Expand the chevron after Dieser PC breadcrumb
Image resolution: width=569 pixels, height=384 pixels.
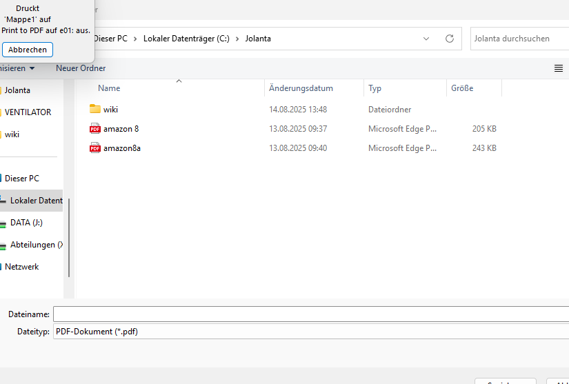(x=136, y=39)
